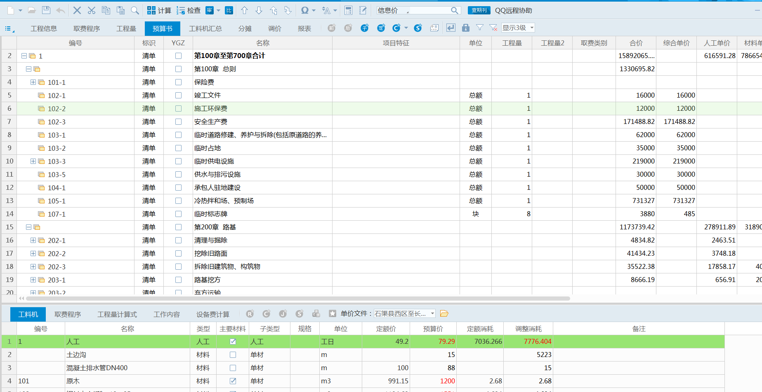Tick the YGZ checkbox for 安全生产费
The height and width of the screenshot is (392, 762).
click(x=178, y=122)
